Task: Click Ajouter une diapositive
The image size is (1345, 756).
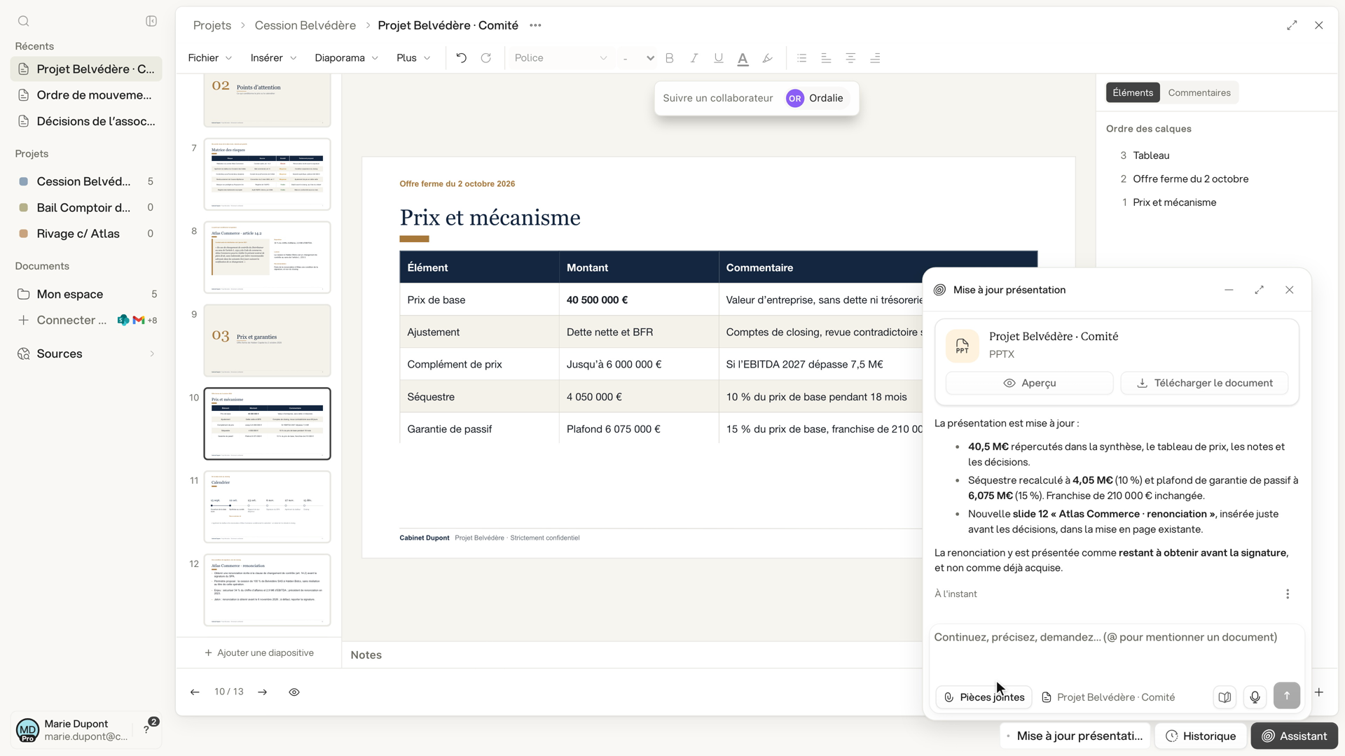Action: click(259, 652)
